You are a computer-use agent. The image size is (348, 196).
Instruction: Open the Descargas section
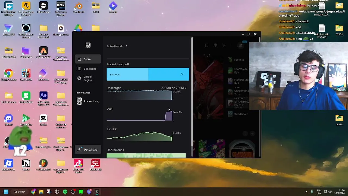tap(88, 149)
